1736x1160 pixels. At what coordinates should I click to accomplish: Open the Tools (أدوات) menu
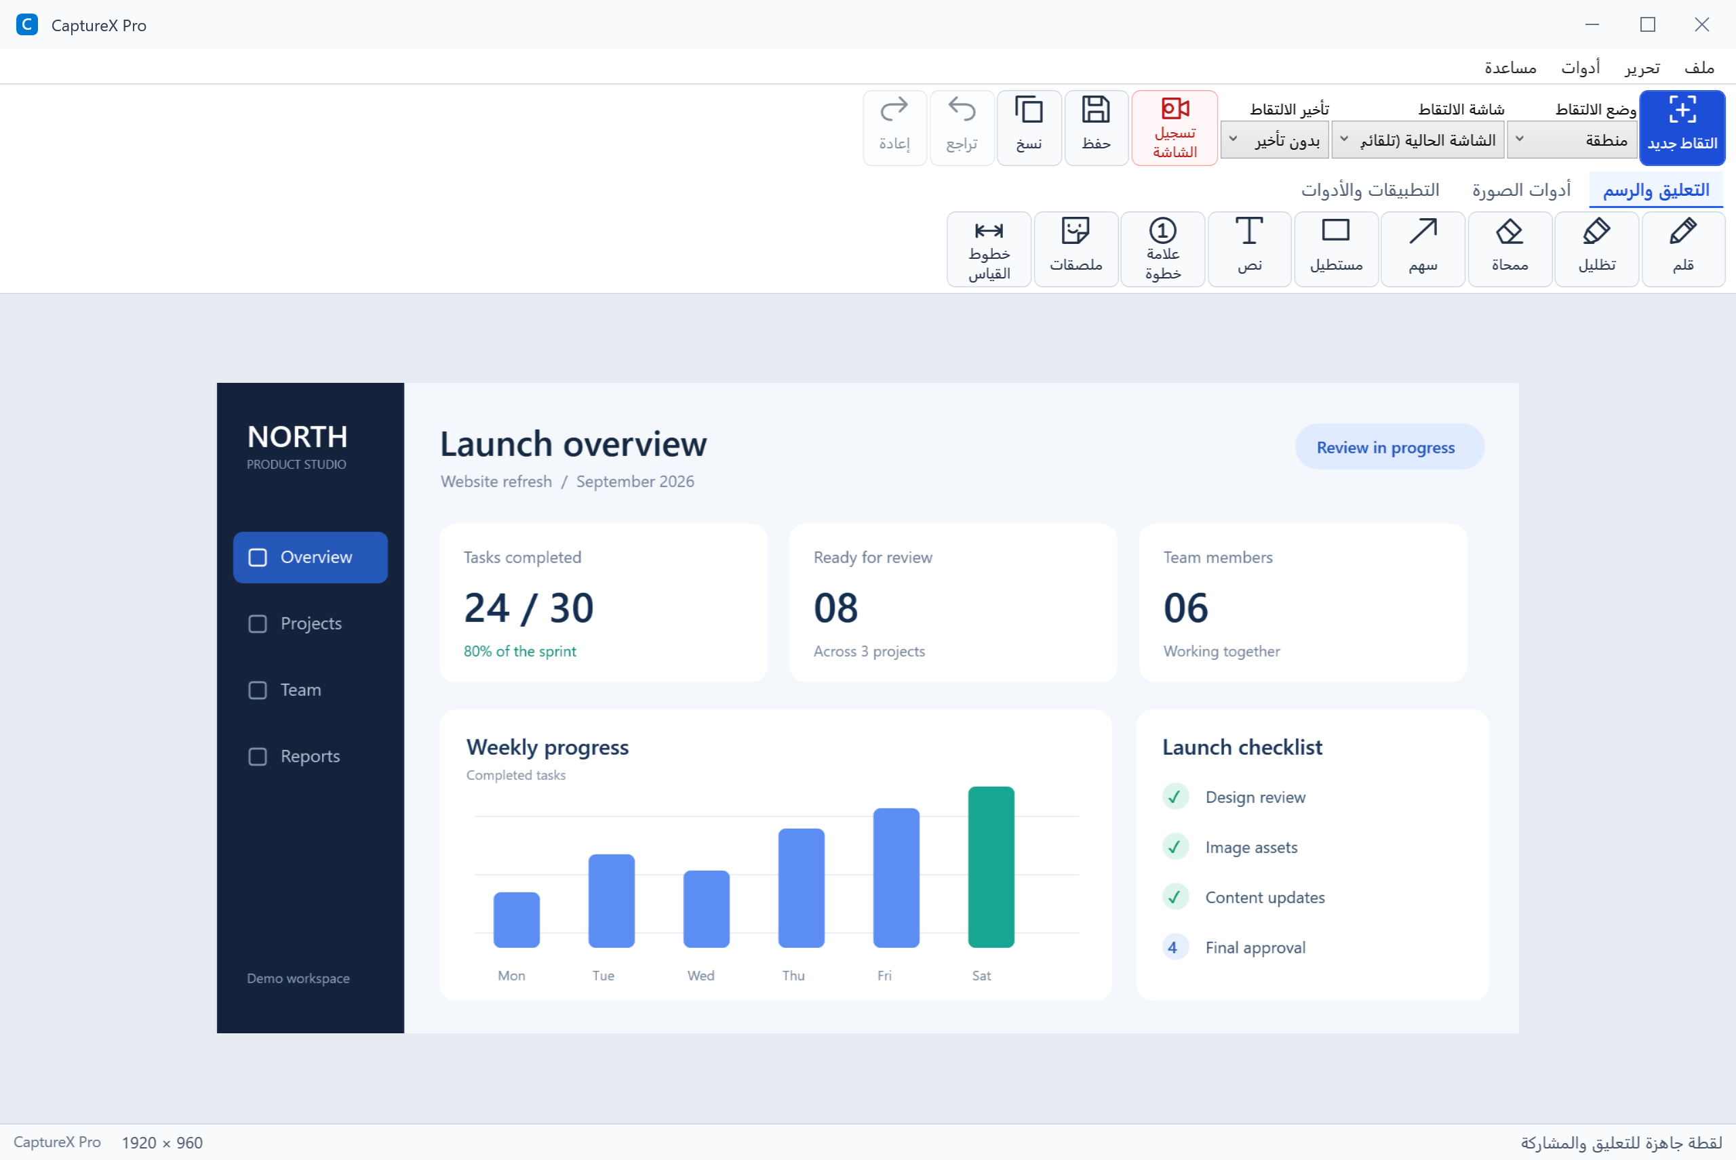1581,67
